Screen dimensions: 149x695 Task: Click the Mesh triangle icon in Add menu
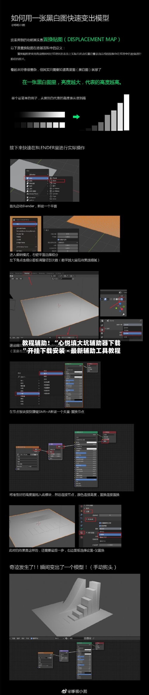pyautogui.click(x=27, y=178)
